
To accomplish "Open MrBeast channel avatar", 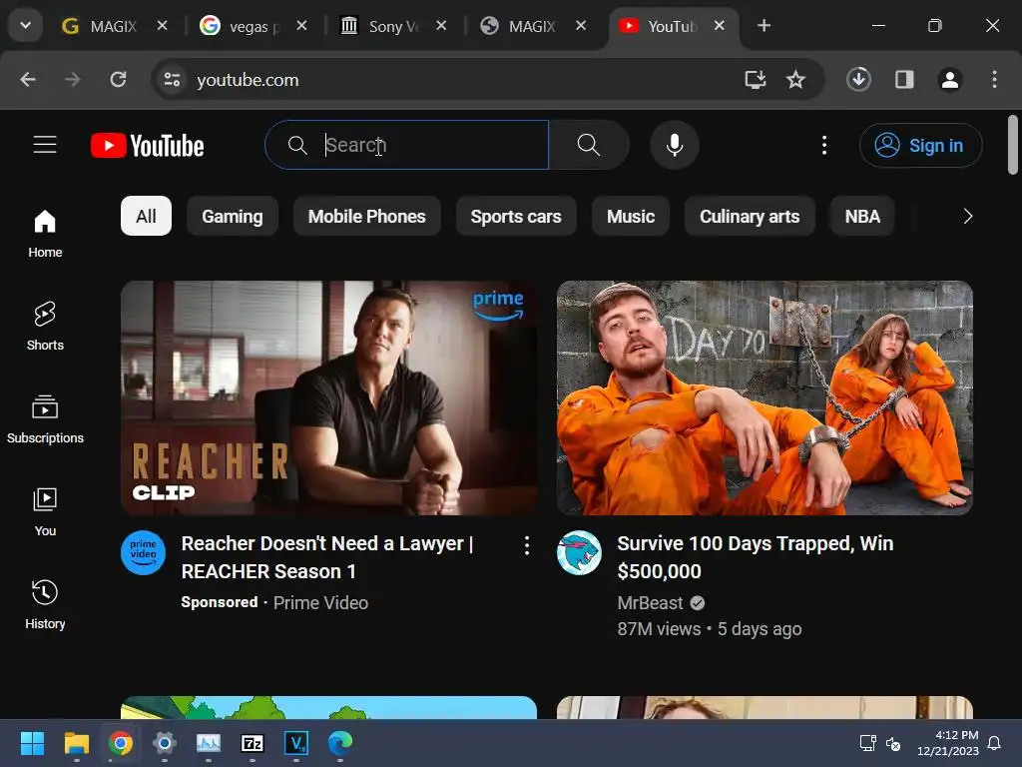I will tap(579, 552).
